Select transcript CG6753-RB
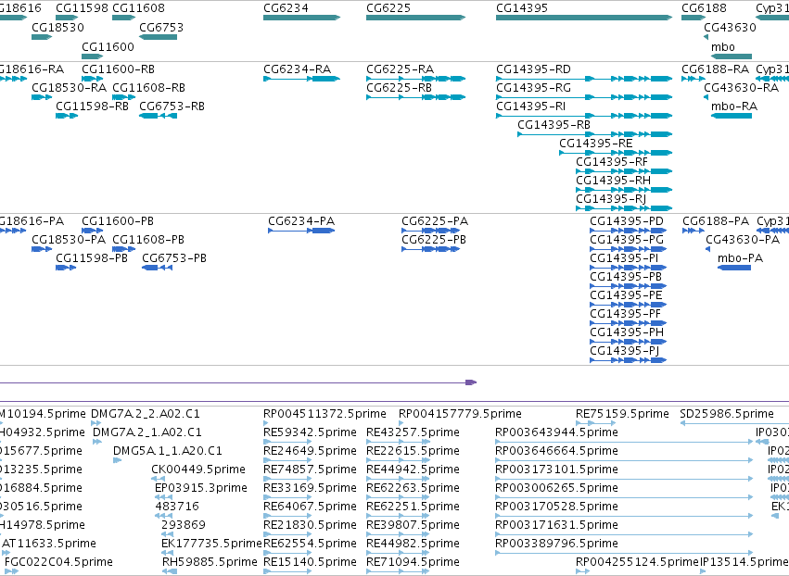This screenshot has height=576, width=789. point(158,116)
